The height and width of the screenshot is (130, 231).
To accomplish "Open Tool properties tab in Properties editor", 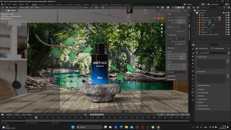I will (x=193, y=49).
